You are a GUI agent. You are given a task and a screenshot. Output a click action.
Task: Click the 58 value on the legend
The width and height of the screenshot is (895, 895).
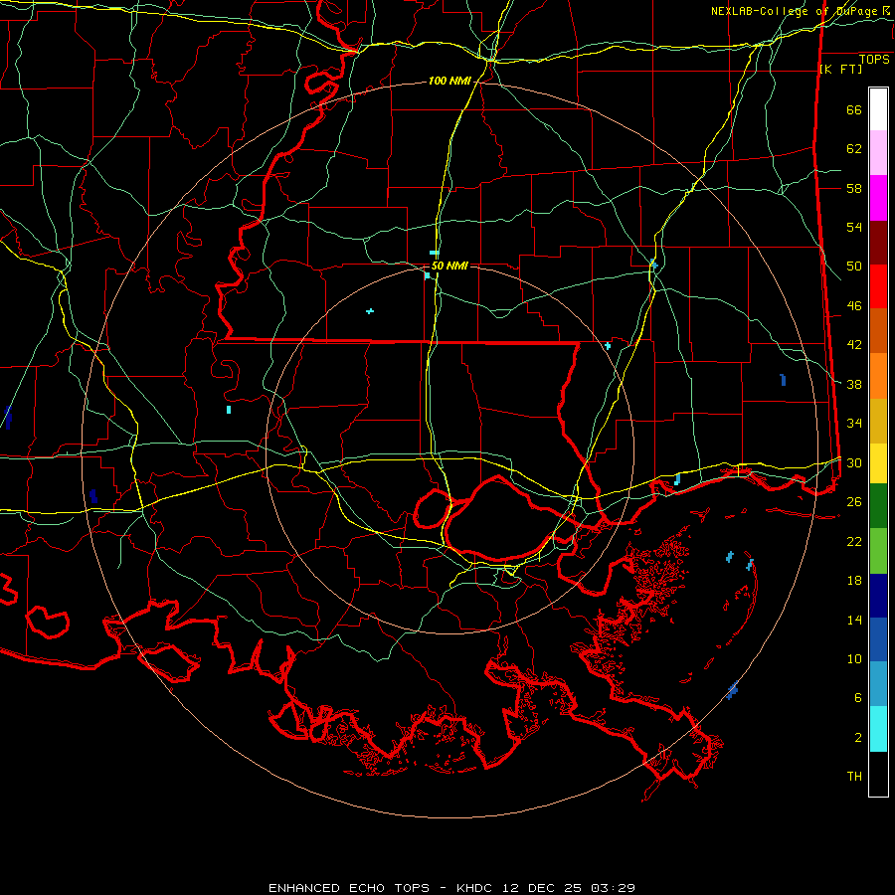pos(854,188)
